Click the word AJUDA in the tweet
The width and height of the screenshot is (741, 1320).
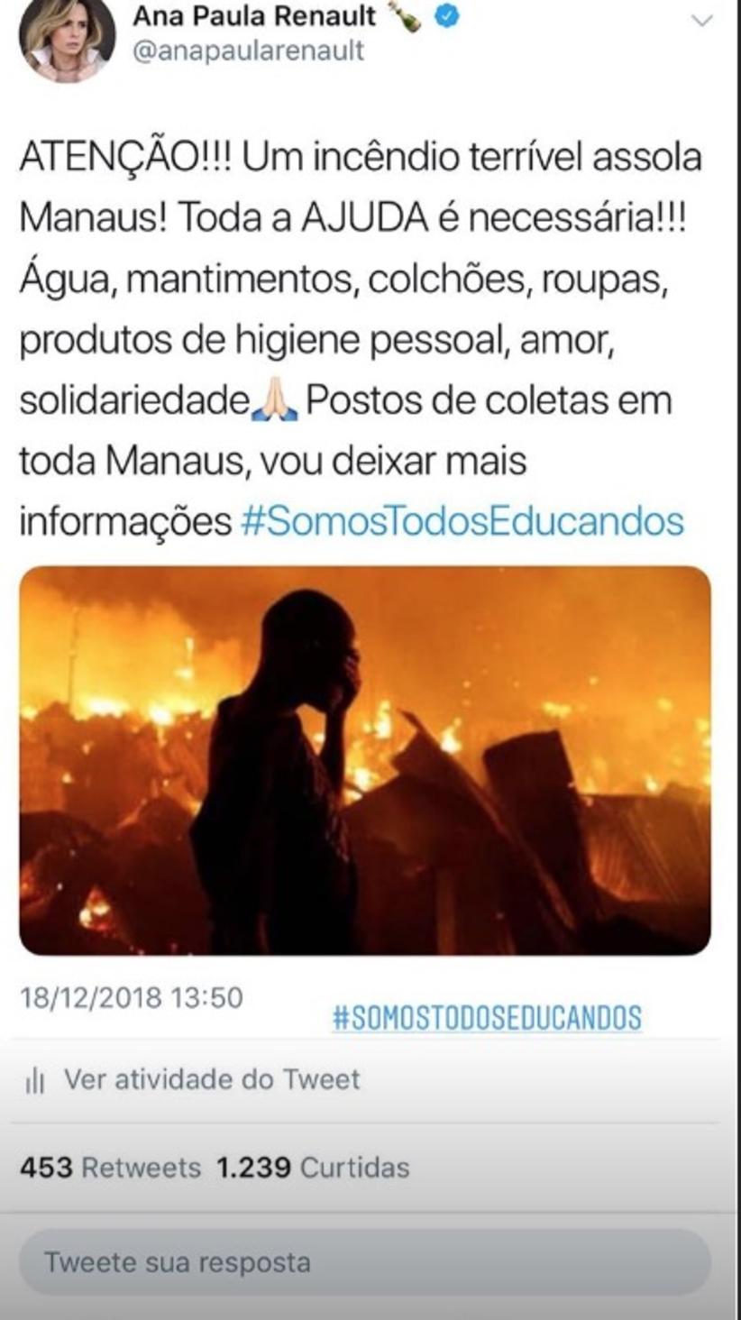[362, 218]
